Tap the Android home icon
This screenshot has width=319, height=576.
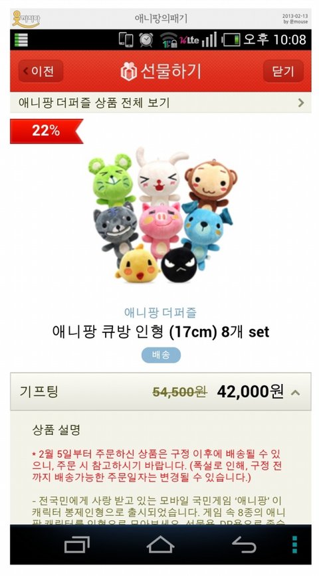161,544
